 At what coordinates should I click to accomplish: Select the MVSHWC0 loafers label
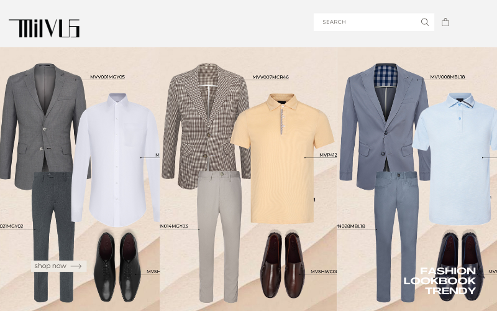324,272
